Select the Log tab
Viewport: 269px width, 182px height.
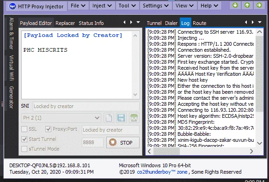(185, 23)
